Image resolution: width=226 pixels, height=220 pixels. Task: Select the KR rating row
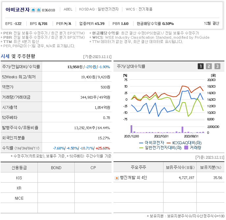point(56,188)
